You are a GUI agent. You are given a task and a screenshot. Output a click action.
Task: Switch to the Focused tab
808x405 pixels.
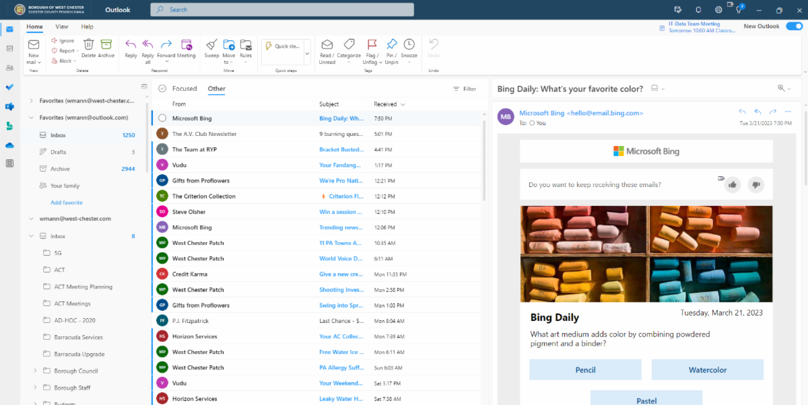(184, 89)
